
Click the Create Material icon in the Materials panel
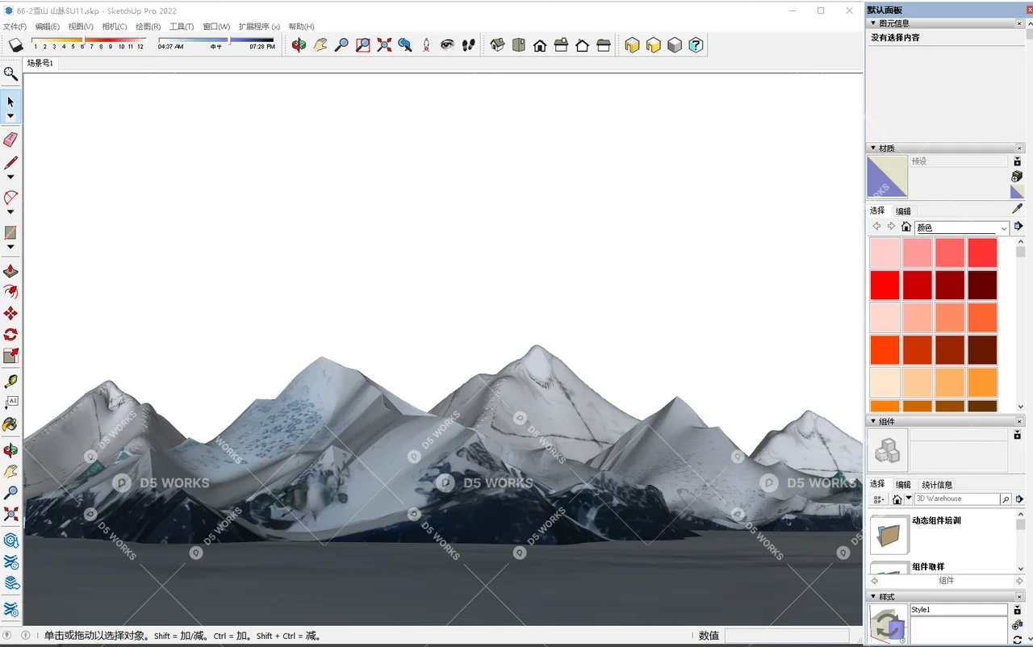tap(1015, 176)
